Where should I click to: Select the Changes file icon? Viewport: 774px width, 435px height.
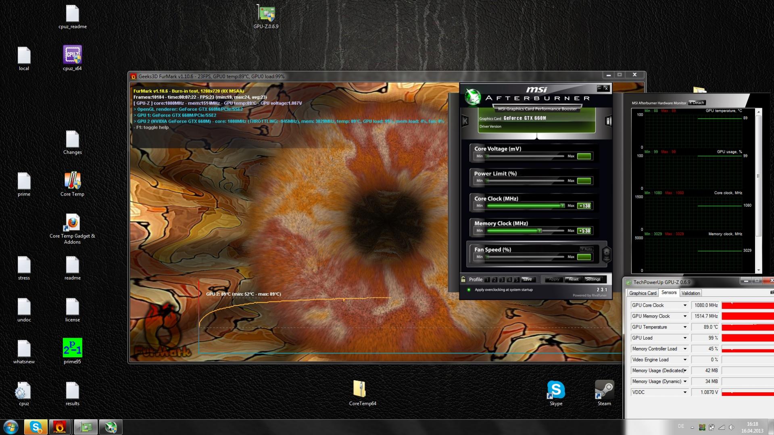pos(72,143)
